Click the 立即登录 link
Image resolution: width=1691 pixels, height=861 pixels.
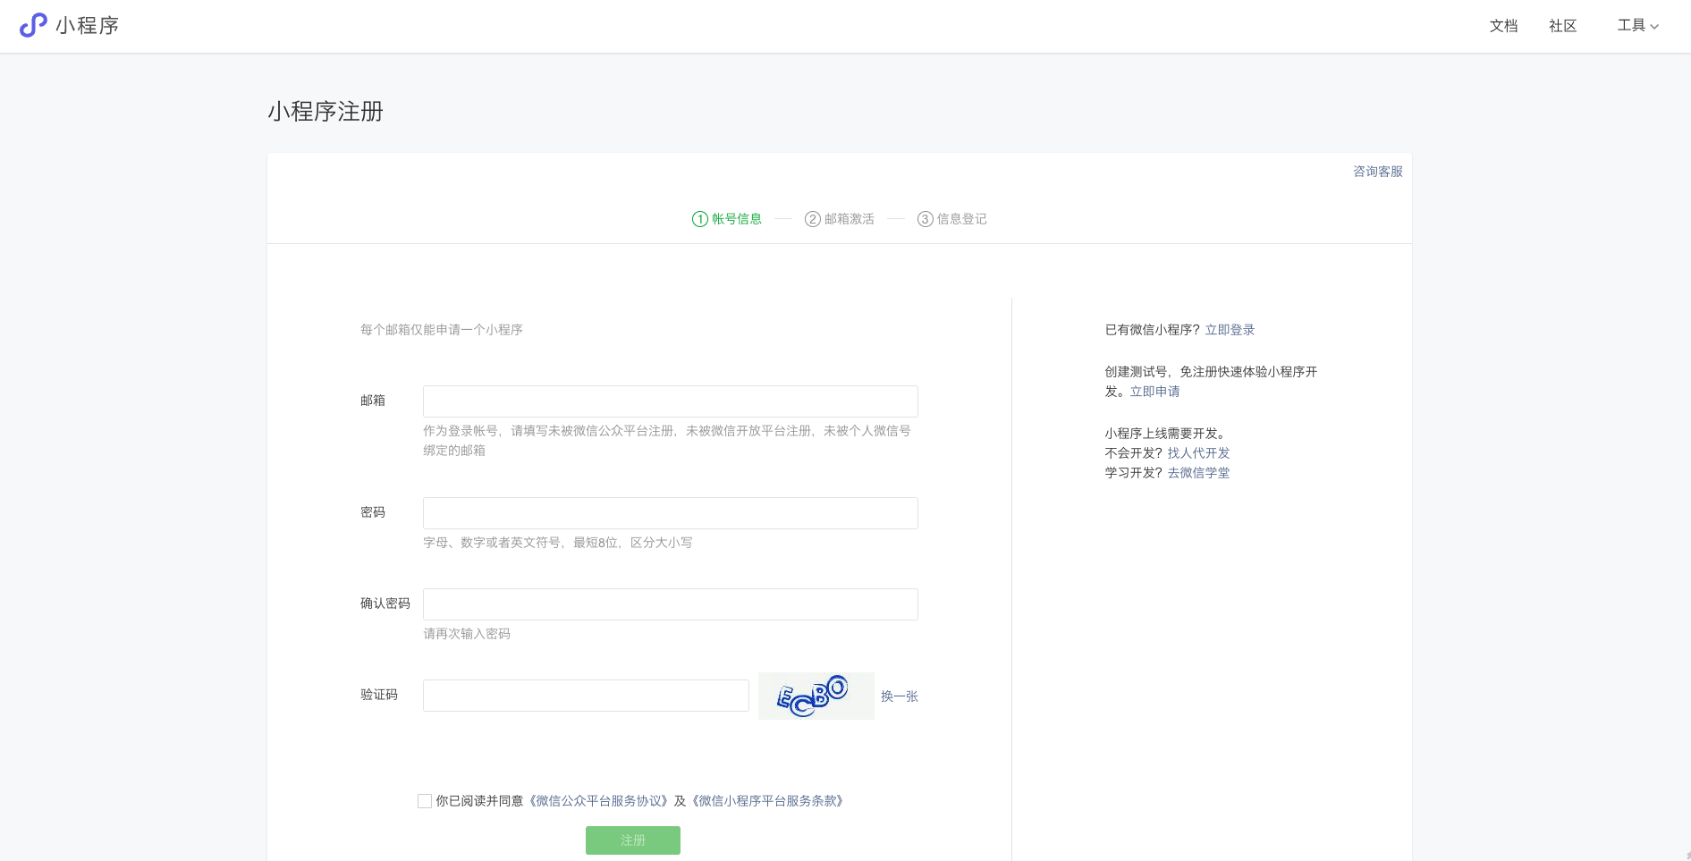[x=1230, y=330]
